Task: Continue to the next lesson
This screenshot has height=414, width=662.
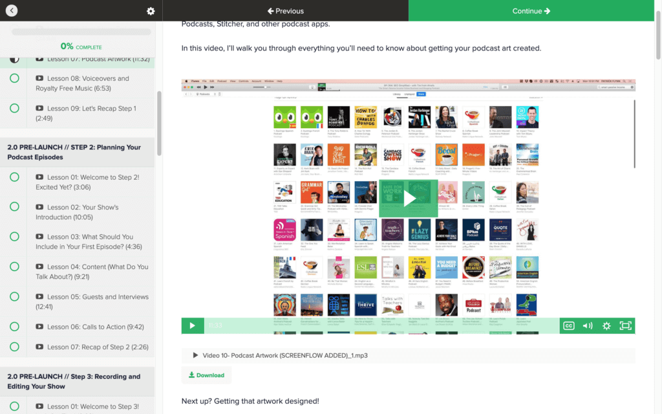Action: pyautogui.click(x=531, y=10)
